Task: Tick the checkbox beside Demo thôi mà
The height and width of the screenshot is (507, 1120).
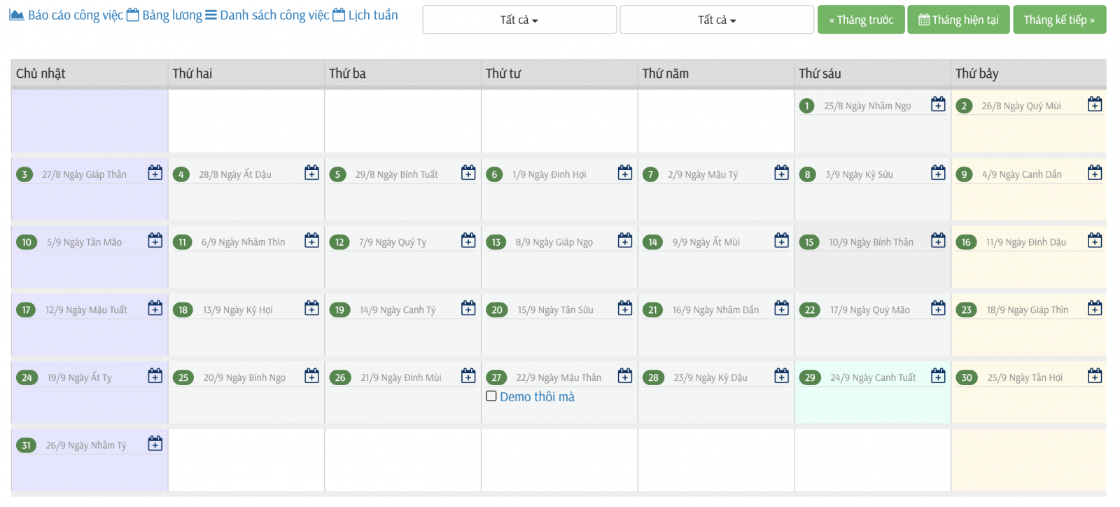Action: (491, 396)
